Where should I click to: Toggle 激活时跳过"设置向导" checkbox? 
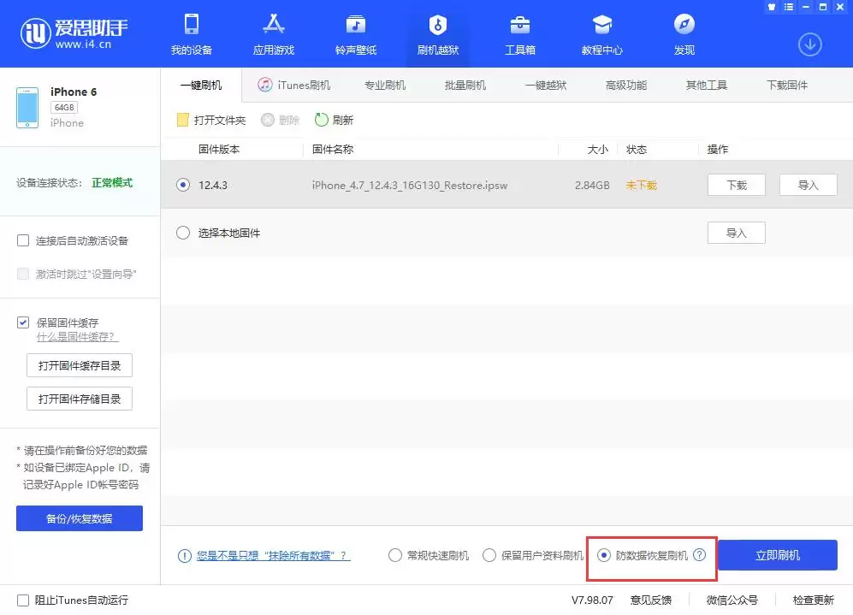[x=23, y=274]
